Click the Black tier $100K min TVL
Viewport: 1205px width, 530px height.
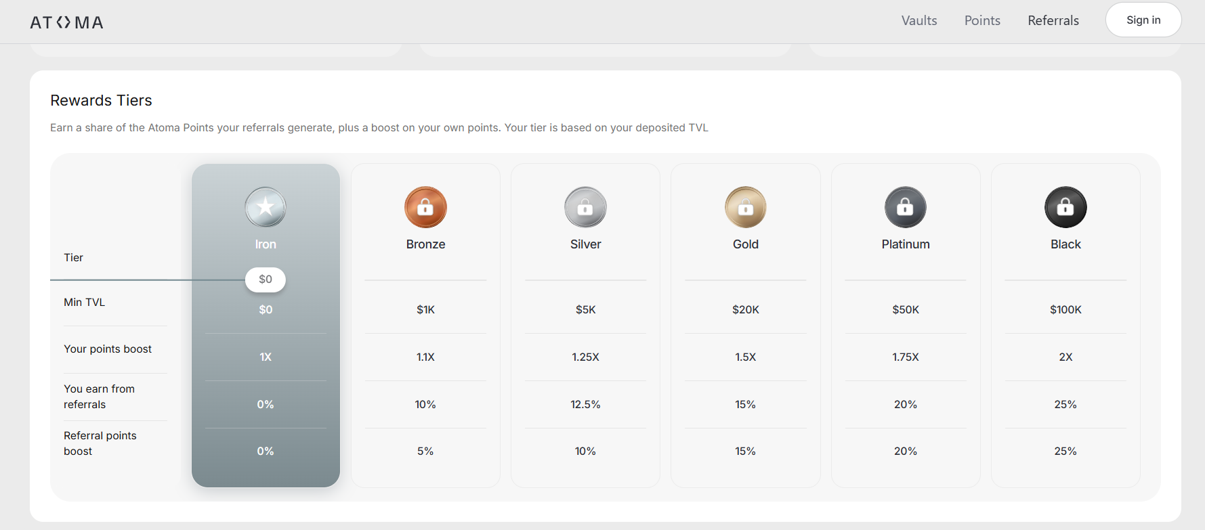click(x=1065, y=309)
